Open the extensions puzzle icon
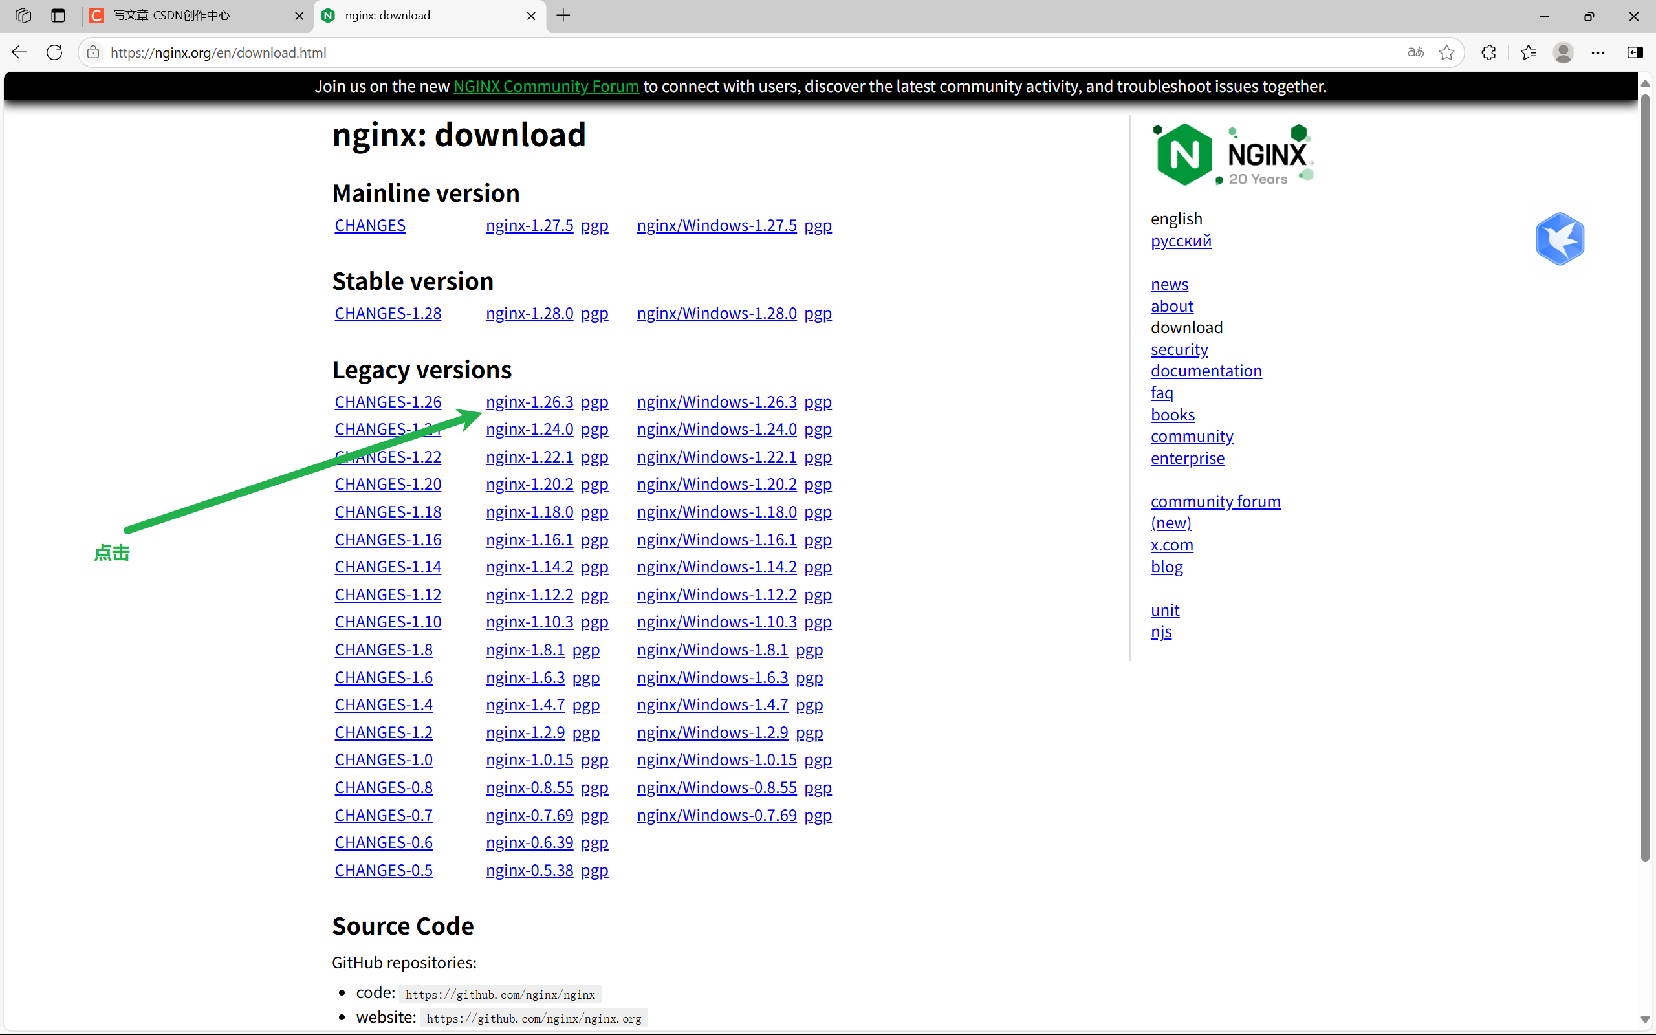 pos(1488,52)
